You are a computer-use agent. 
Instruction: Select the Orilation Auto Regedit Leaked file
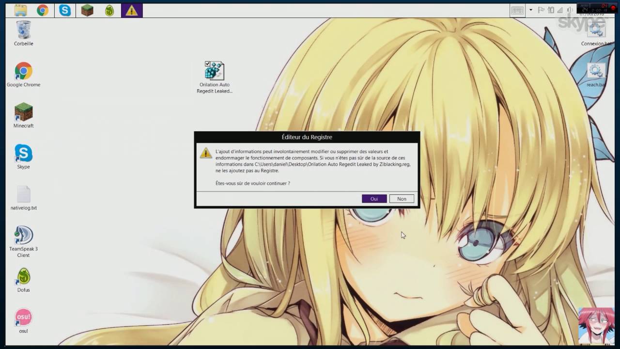pyautogui.click(x=215, y=78)
